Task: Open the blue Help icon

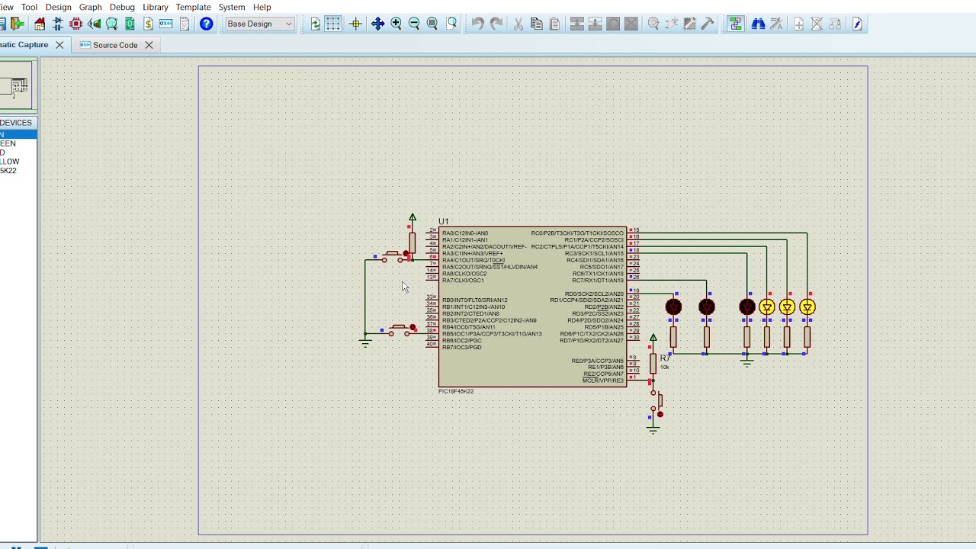Action: (x=206, y=24)
